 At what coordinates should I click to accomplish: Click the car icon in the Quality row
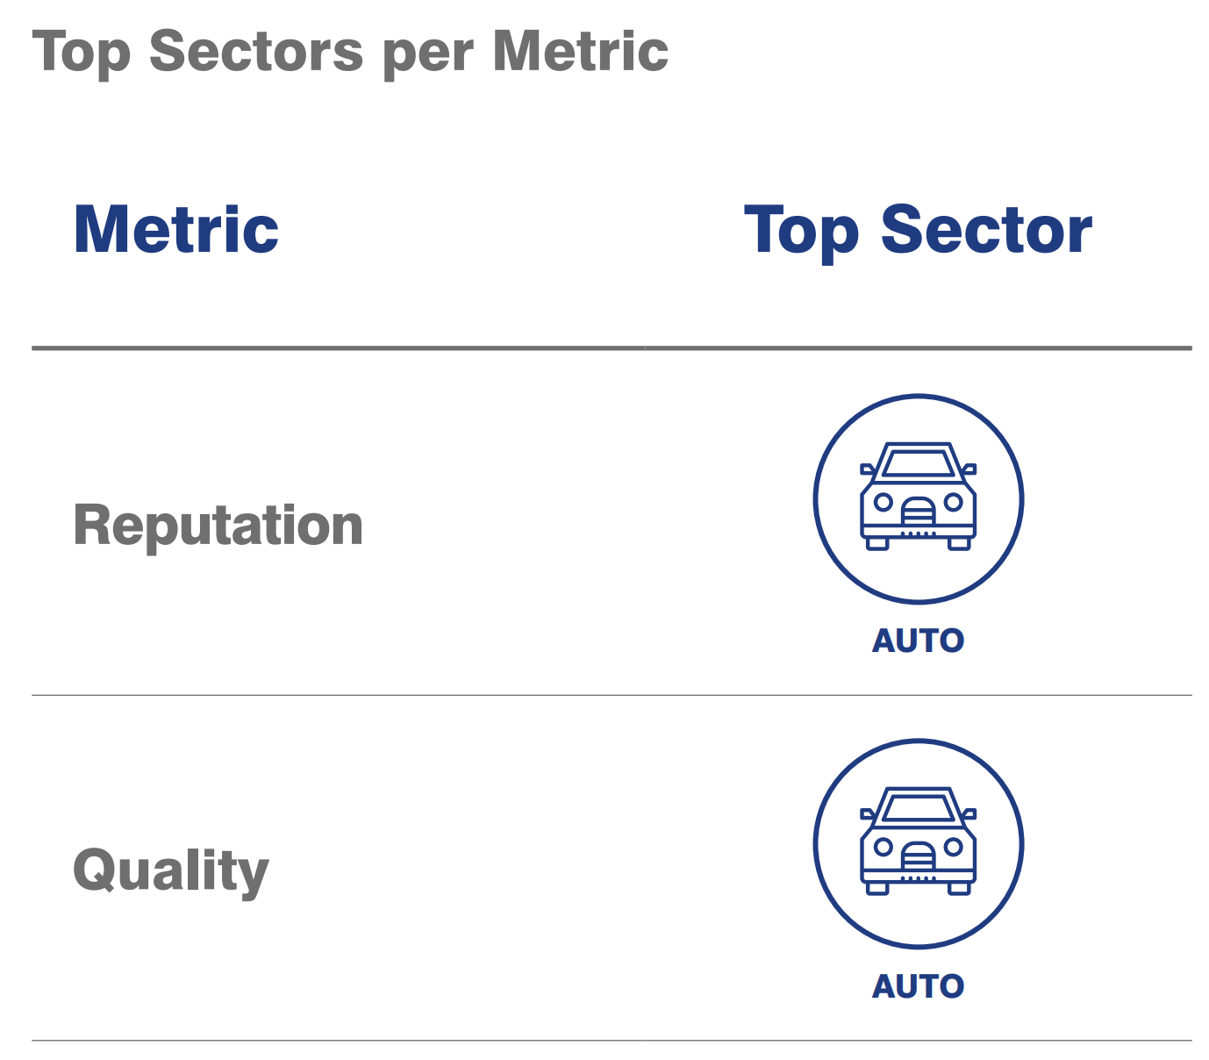(918, 843)
